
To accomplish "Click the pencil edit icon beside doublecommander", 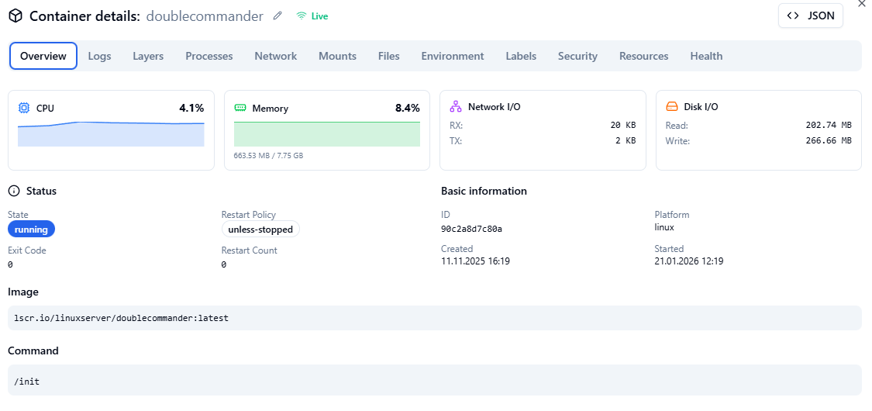I will point(277,16).
